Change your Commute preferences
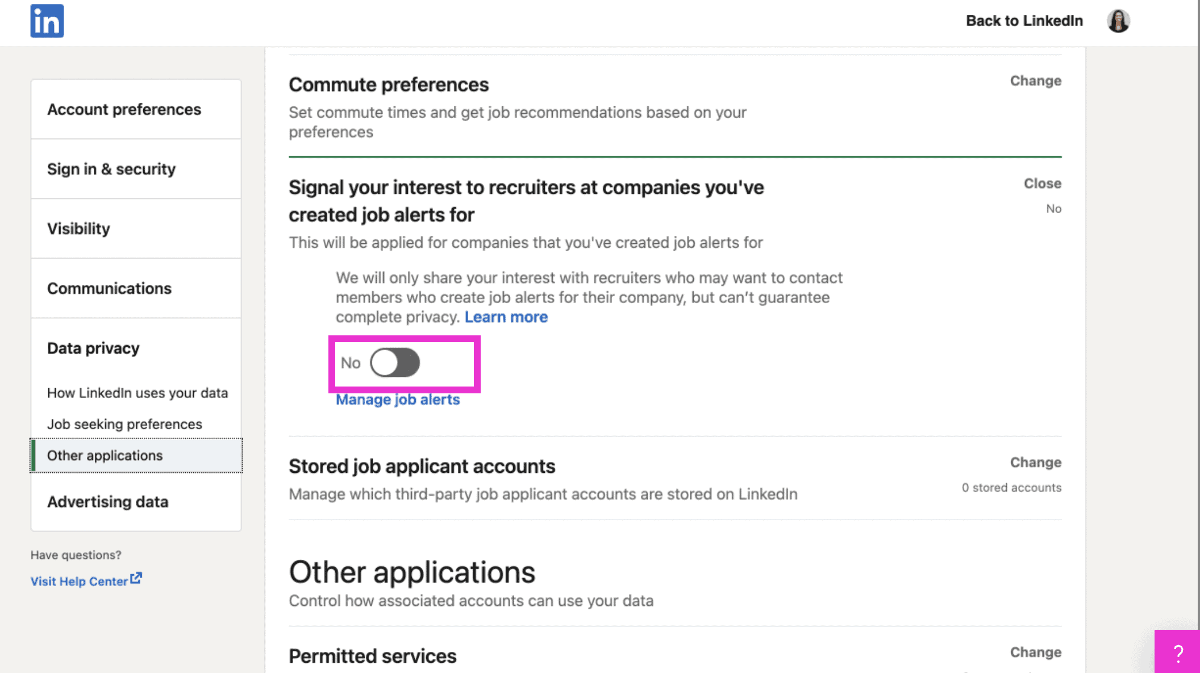Viewport: 1200px width, 673px height. coord(1035,81)
